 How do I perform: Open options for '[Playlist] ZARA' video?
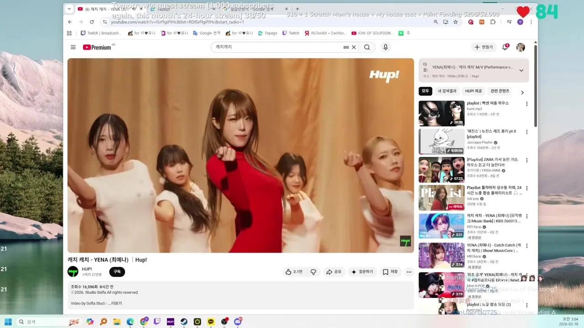[x=527, y=160]
